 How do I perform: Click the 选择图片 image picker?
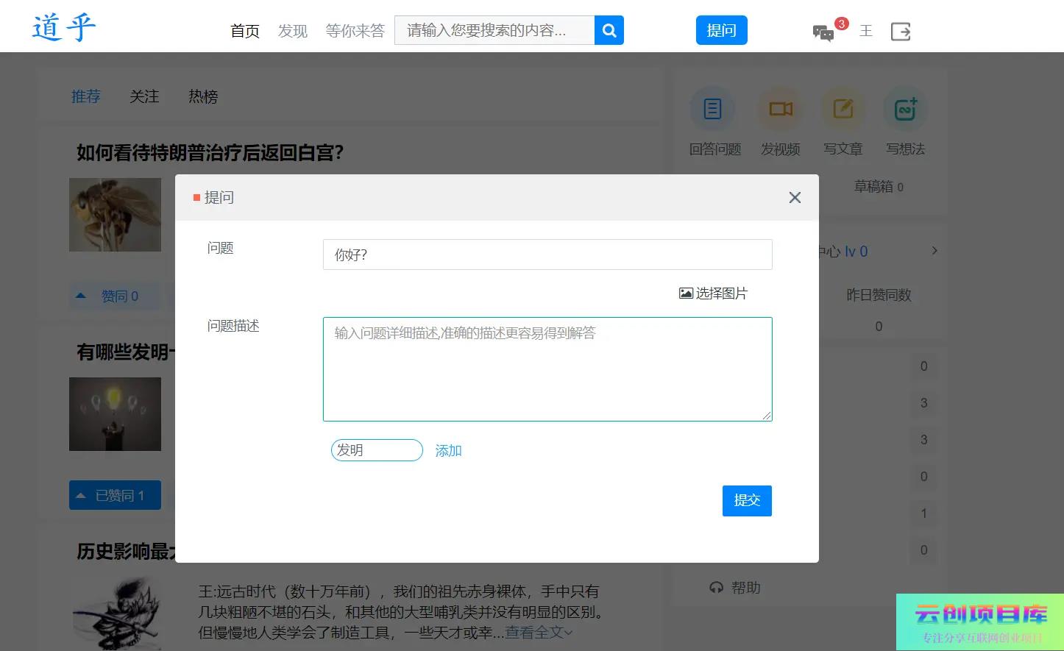tap(712, 294)
